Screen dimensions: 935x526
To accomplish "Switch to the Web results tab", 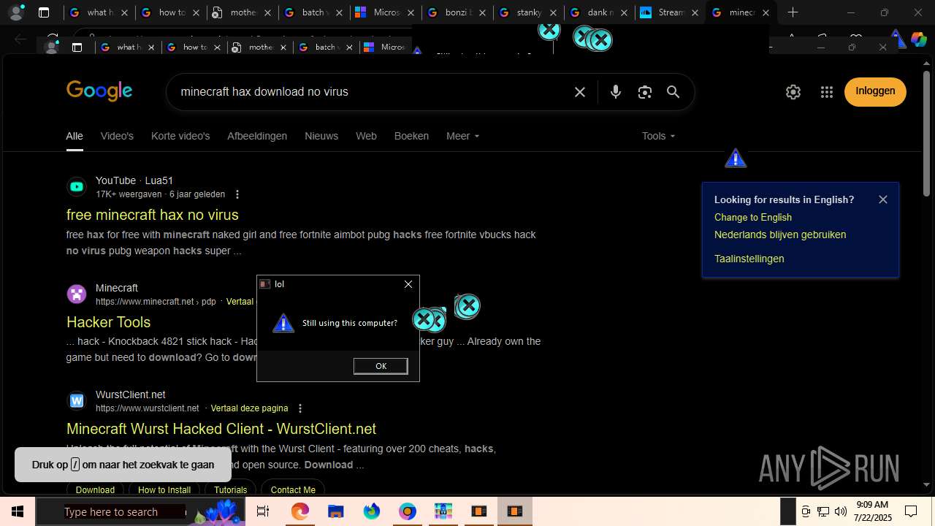I will tap(366, 136).
